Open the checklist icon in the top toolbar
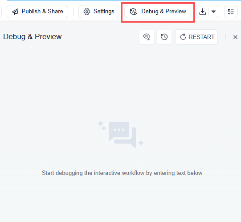This screenshot has height=222, width=241. coord(231,12)
